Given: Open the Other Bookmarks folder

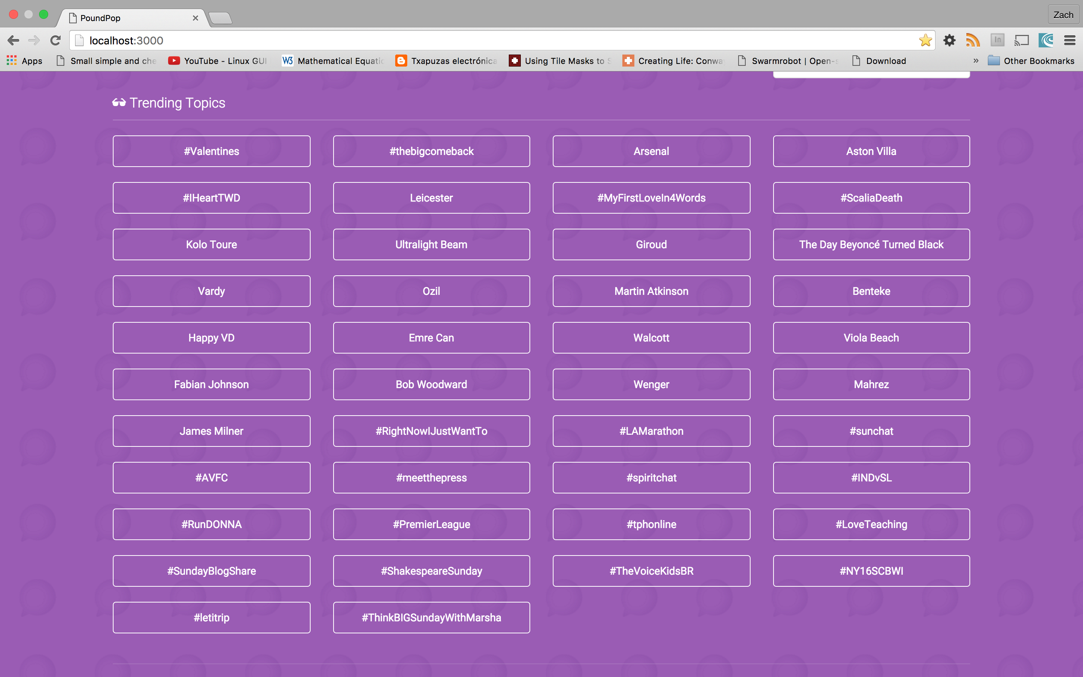Looking at the screenshot, I should click(x=1031, y=61).
